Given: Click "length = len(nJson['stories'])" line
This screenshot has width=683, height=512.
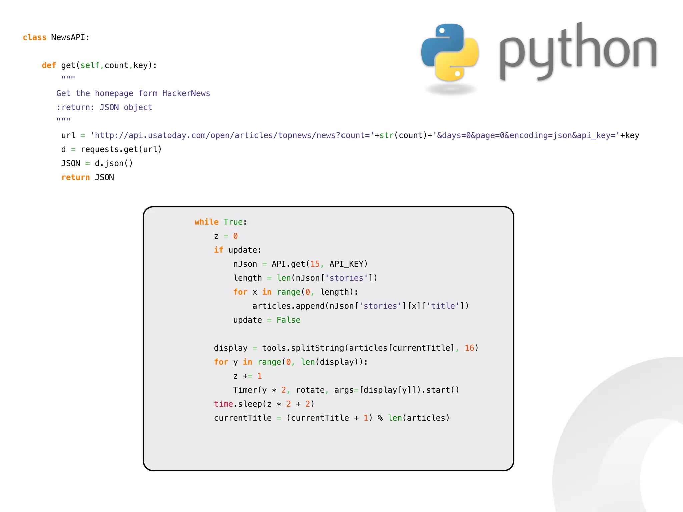Looking at the screenshot, I should click(x=305, y=278).
